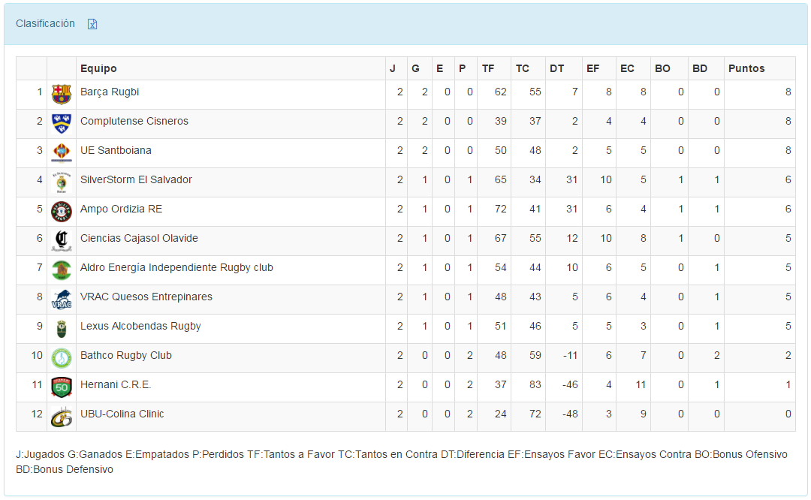Click the Ciencias Cajasol Olavide logo
Viewport: 811px width, 500px height.
(x=61, y=240)
